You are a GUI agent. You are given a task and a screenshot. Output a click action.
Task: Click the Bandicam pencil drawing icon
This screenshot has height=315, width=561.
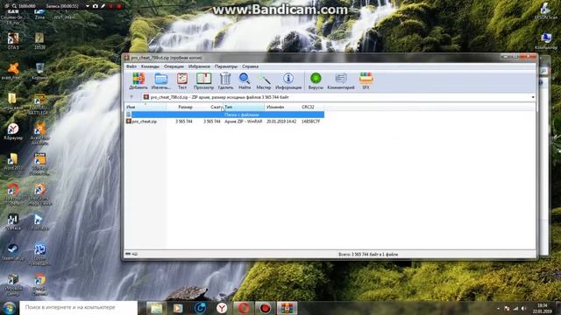pos(103,6)
